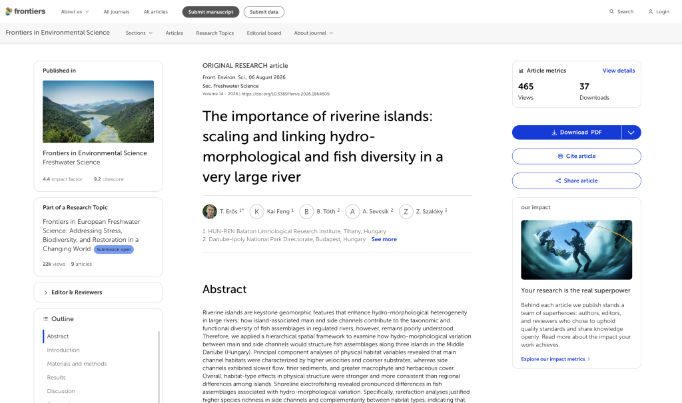Screen dimensions: 682x403
Task: Click the Submit manuscript button
Action: click(211, 12)
